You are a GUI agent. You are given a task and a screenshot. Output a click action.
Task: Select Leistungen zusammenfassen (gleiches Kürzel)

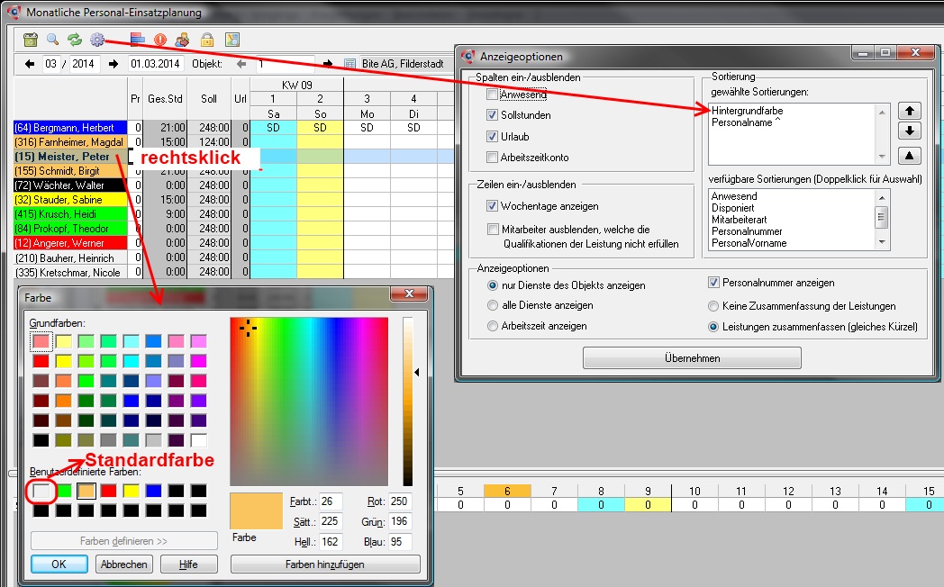pos(713,327)
